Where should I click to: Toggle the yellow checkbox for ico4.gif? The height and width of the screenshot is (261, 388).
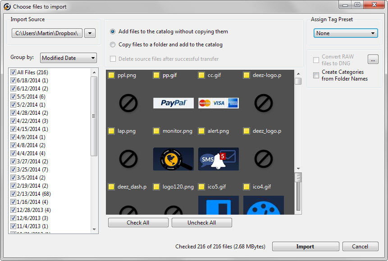pyautogui.click(x=246, y=187)
